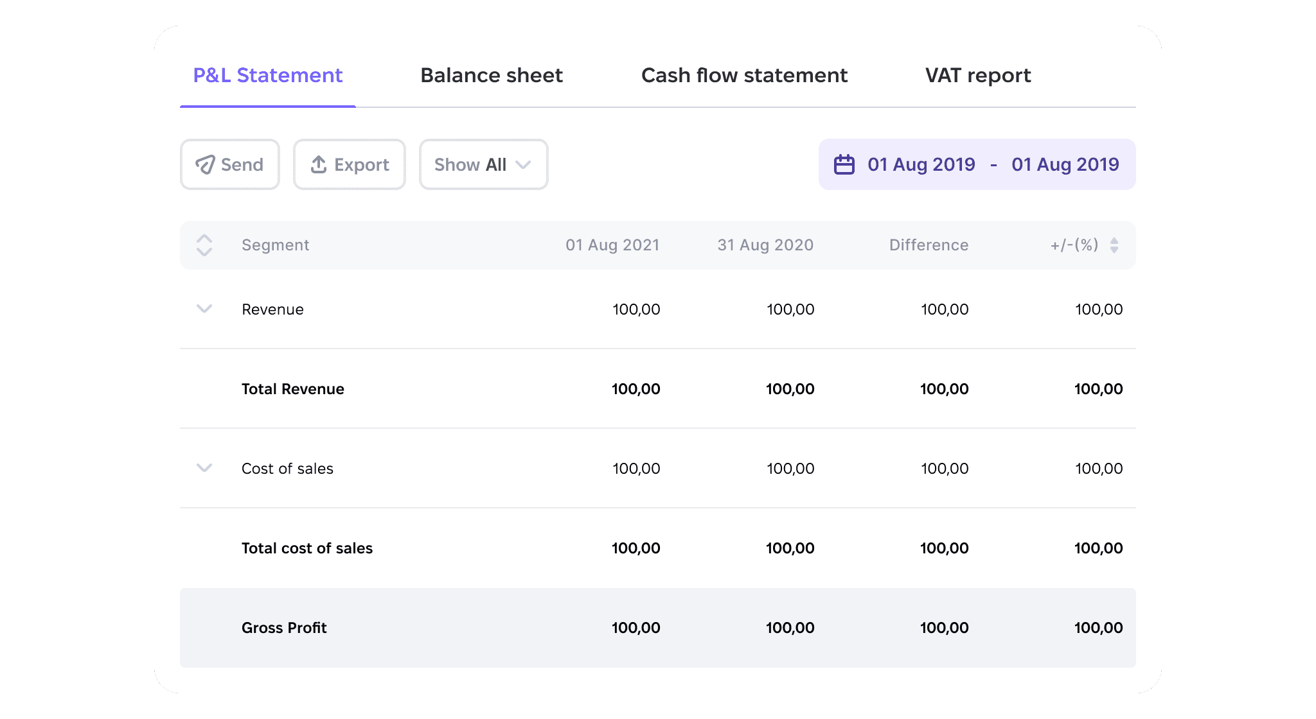
Task: Select the Cost of sales row label
Action: click(287, 469)
